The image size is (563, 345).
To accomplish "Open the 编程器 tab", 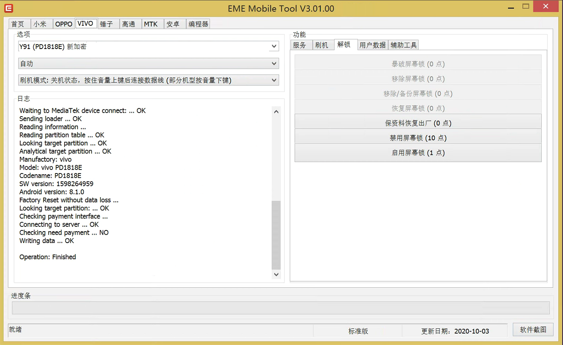I will click(198, 24).
